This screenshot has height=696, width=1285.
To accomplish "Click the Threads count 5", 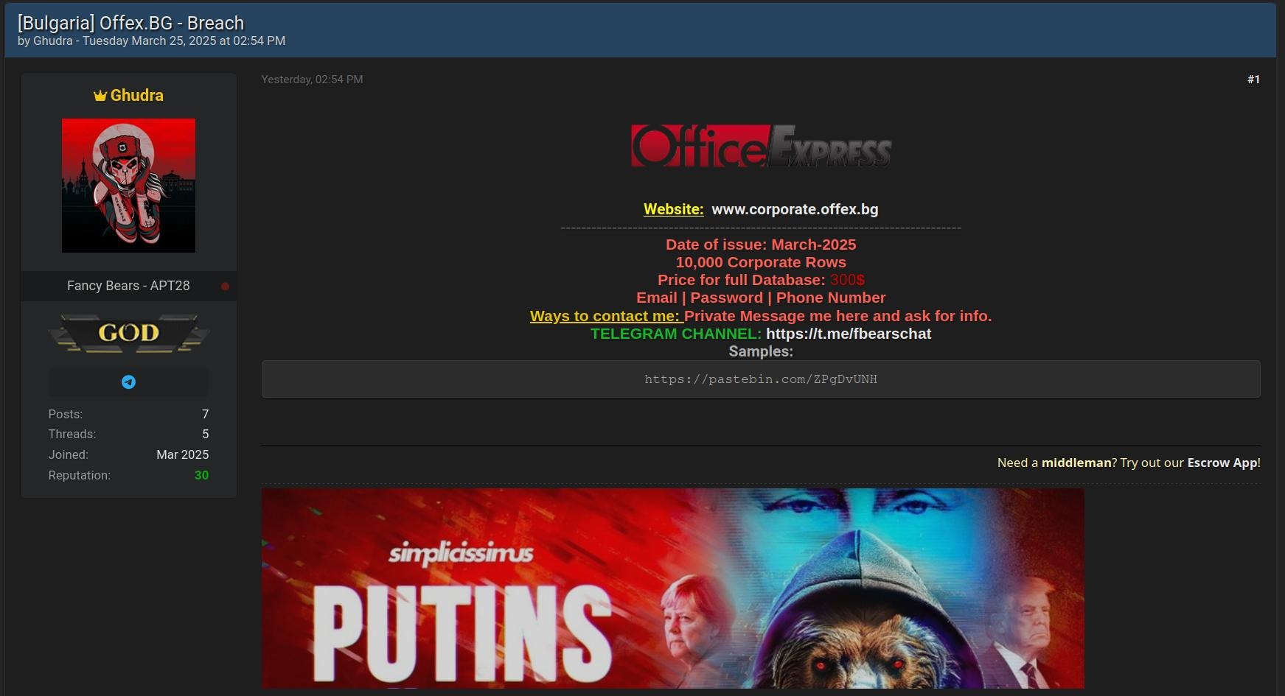I will 206,435.
